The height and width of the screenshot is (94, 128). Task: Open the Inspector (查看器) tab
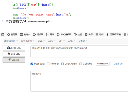pos(12,35)
